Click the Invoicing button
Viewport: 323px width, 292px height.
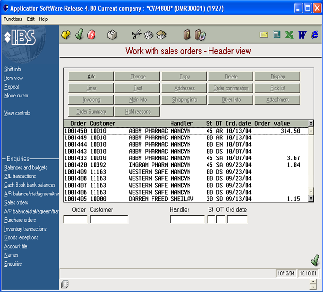tap(91, 100)
